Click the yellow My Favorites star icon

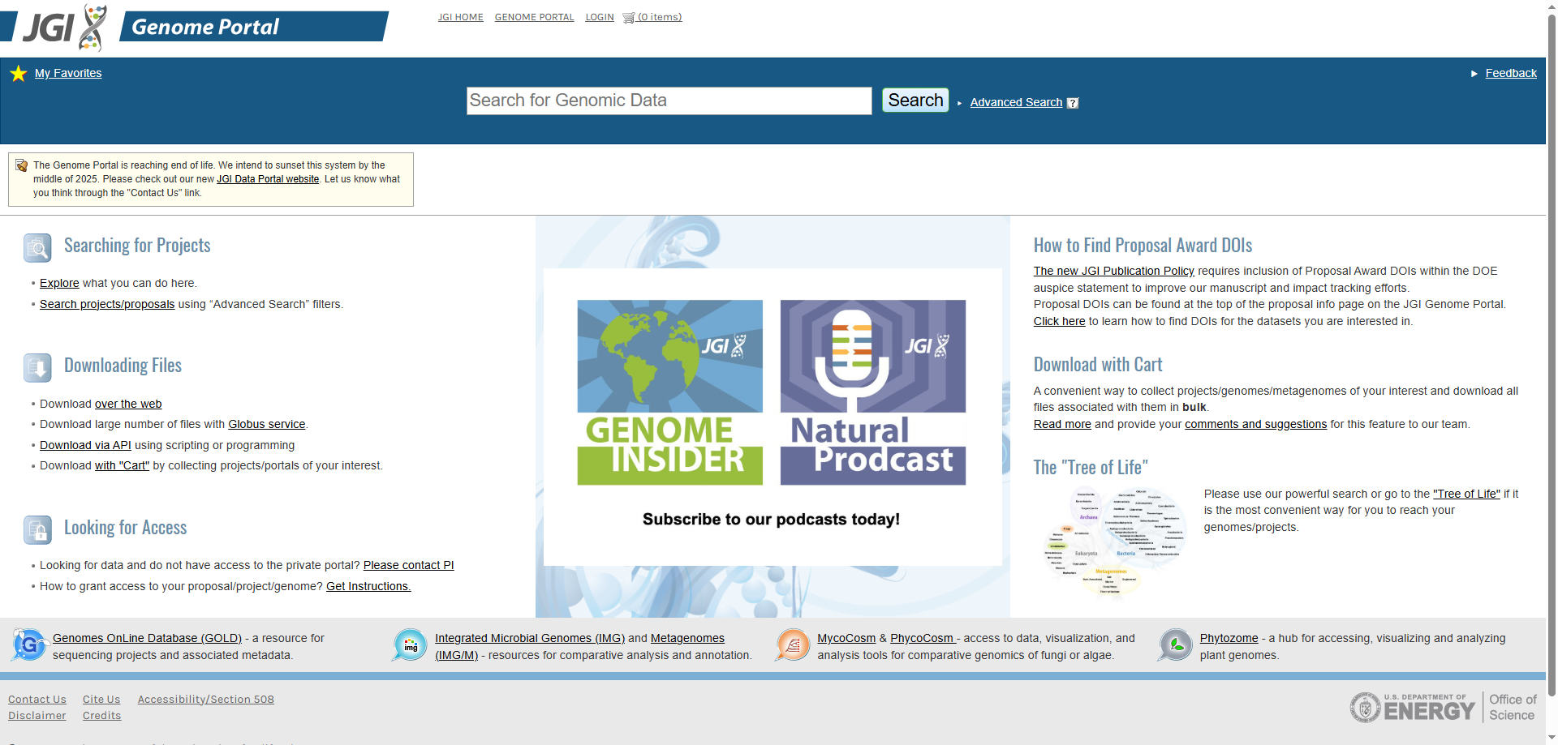(19, 74)
